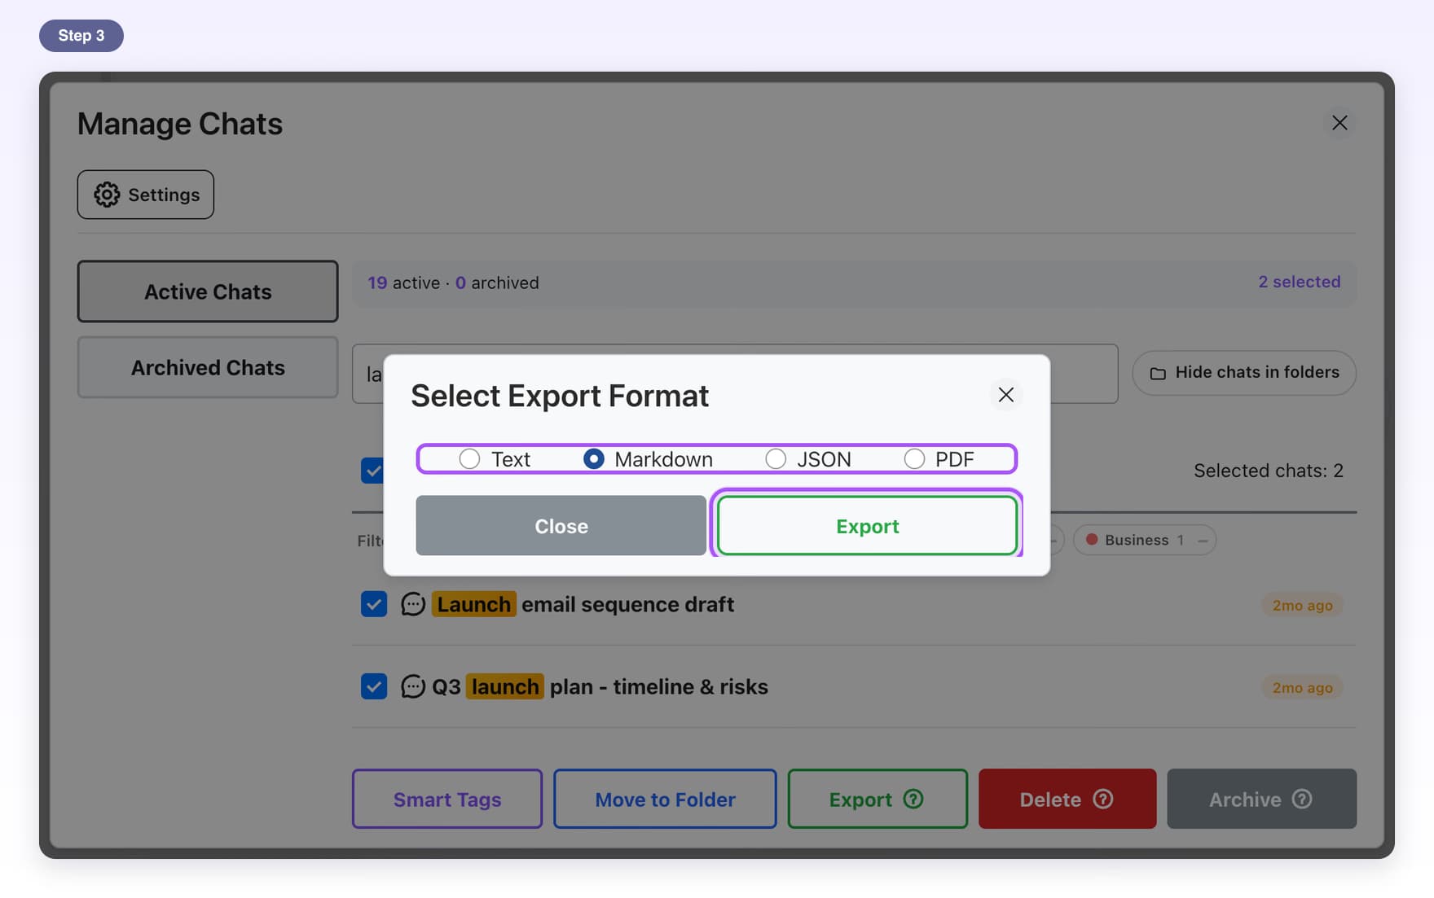1434x898 pixels.
Task: Click the red dot on the Business tag
Action: (x=1092, y=539)
